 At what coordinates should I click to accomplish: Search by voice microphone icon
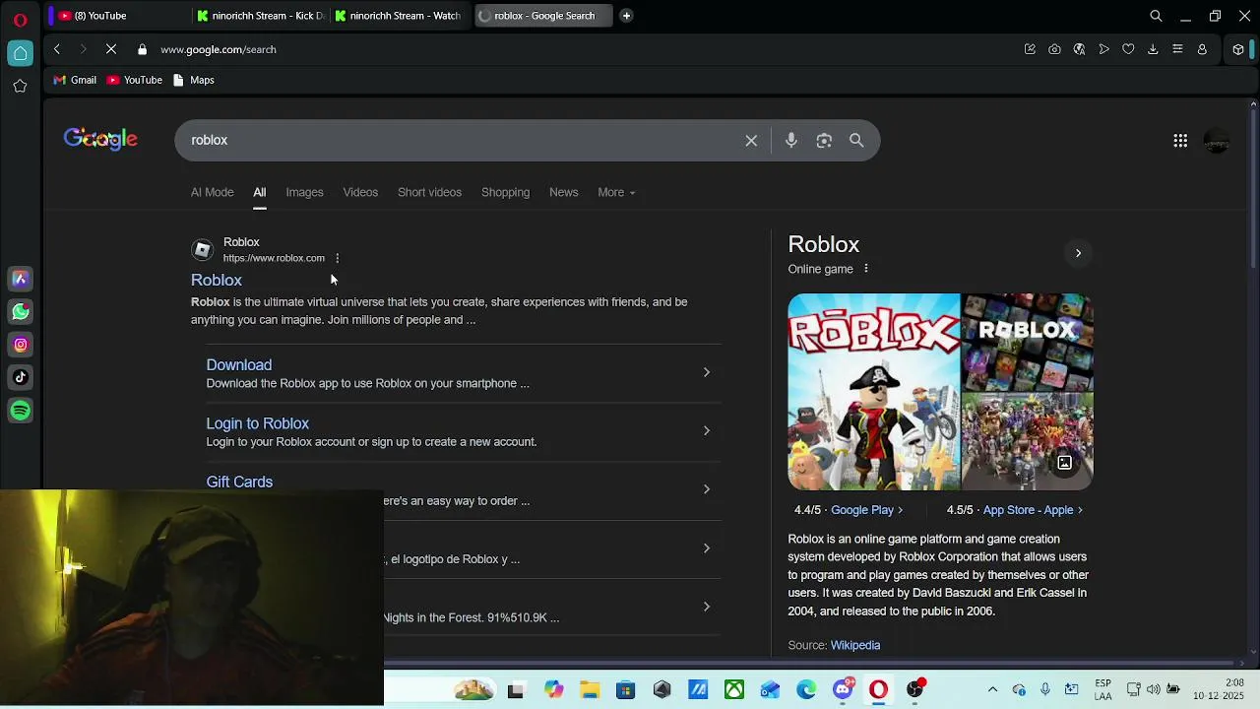point(791,141)
